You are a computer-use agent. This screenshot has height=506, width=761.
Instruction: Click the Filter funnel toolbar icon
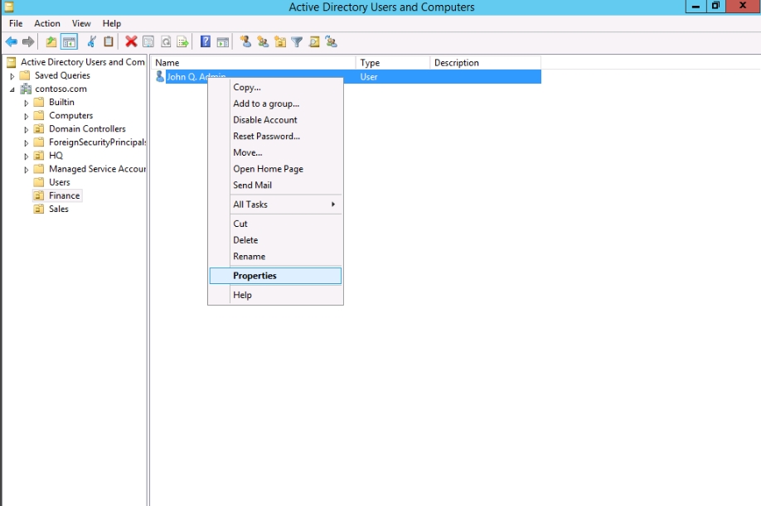click(x=297, y=41)
